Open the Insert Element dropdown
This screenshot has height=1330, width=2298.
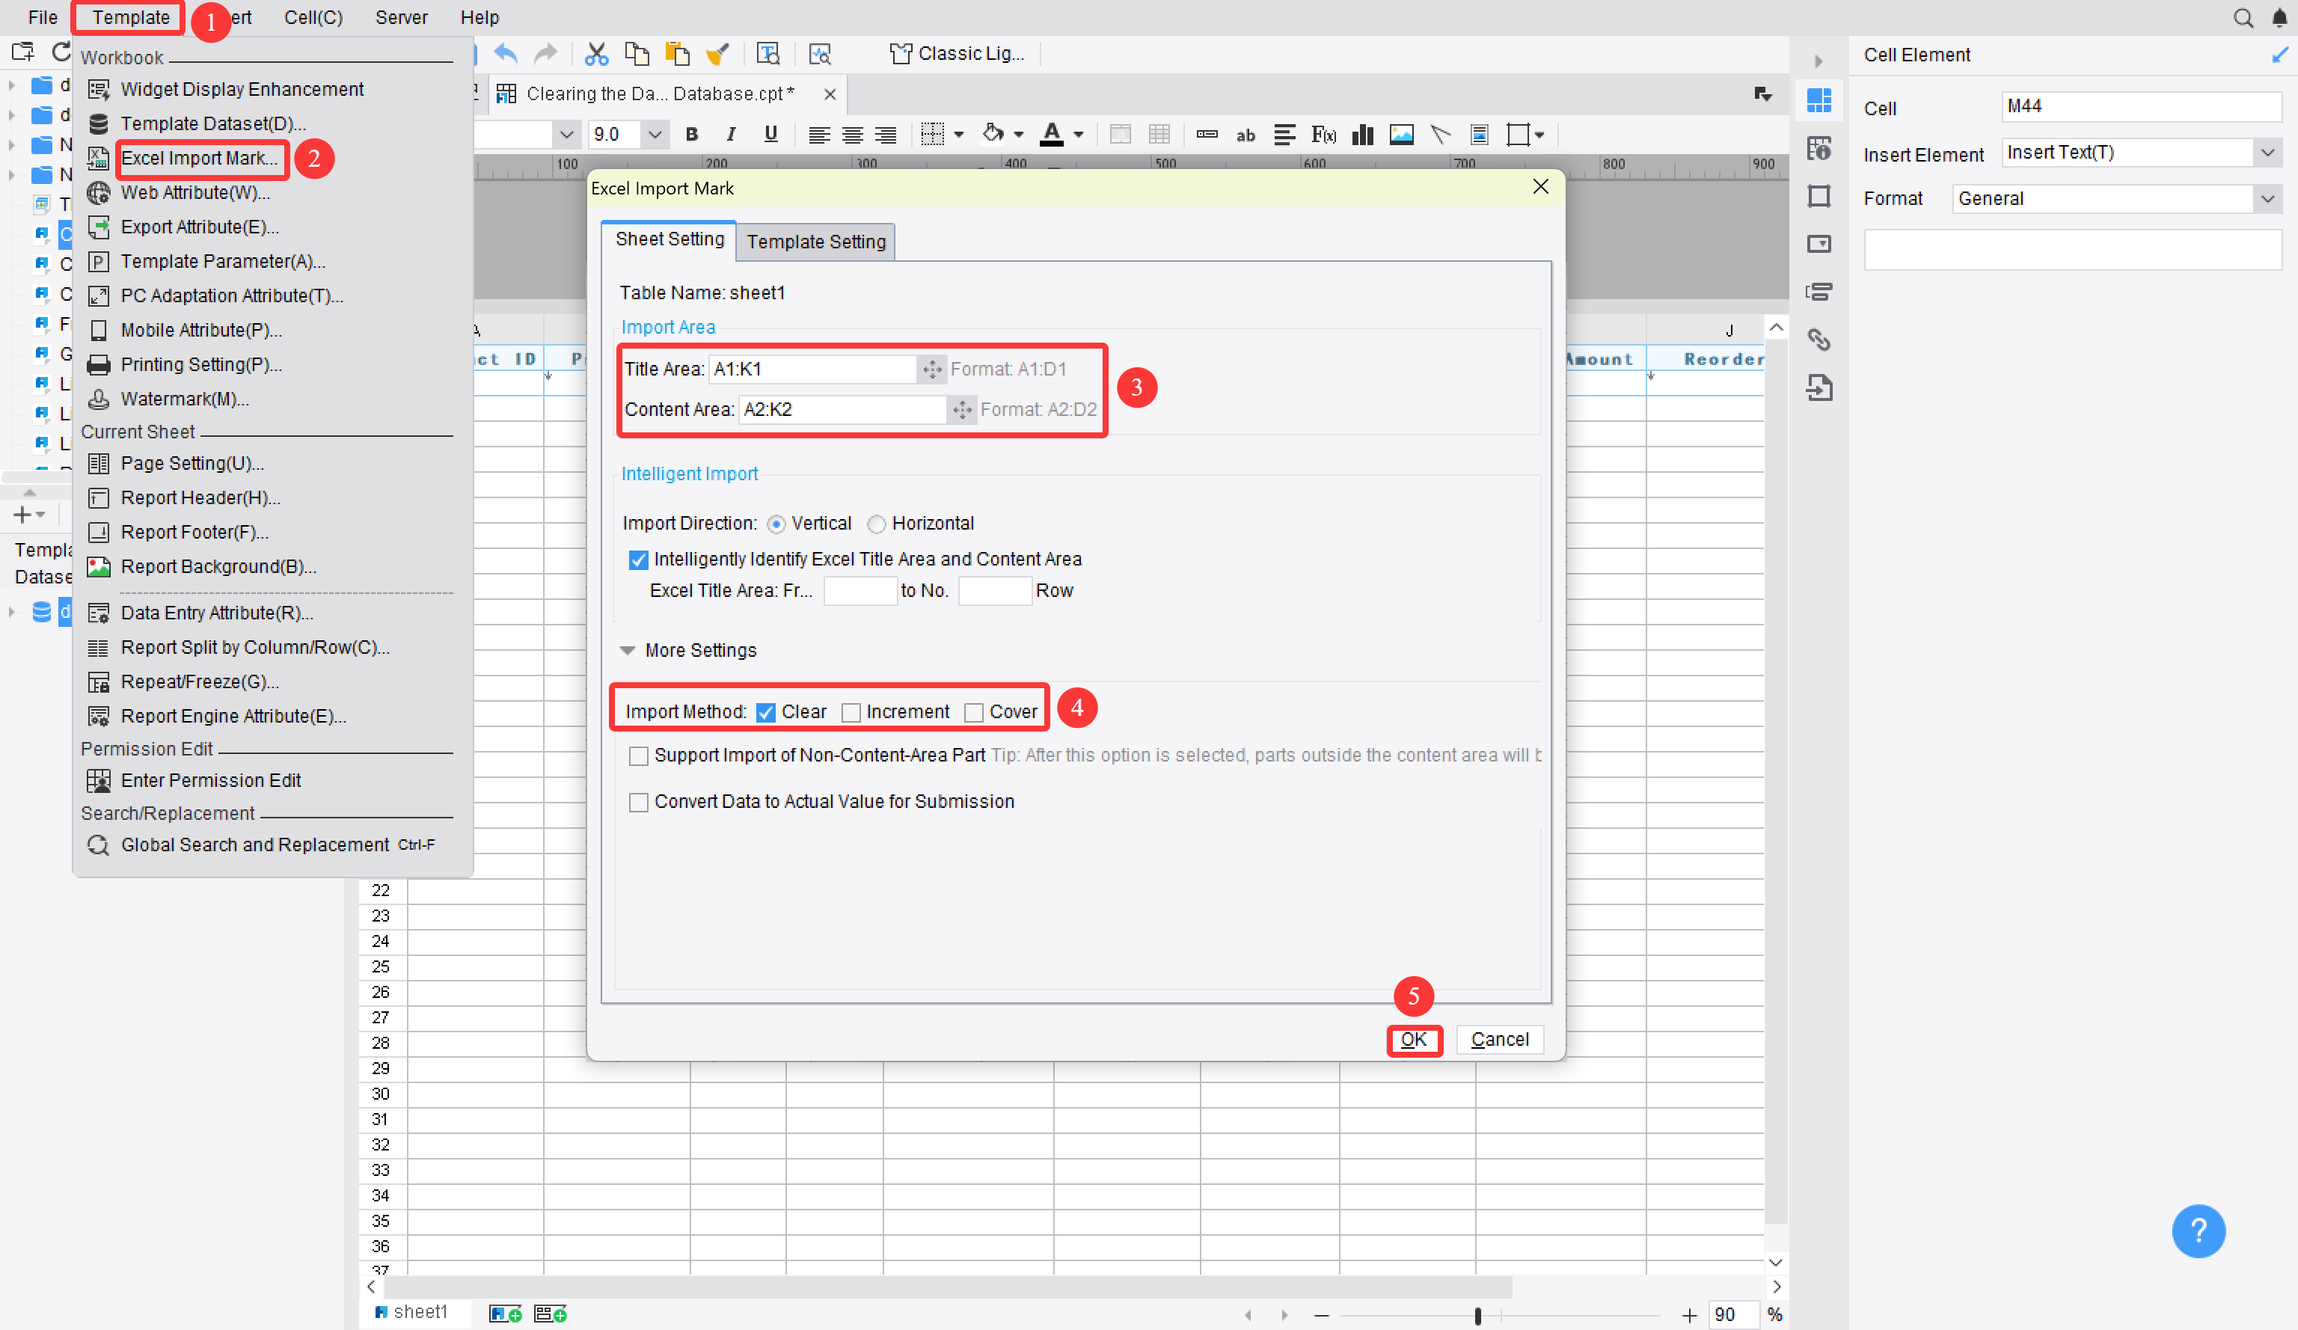click(2267, 153)
